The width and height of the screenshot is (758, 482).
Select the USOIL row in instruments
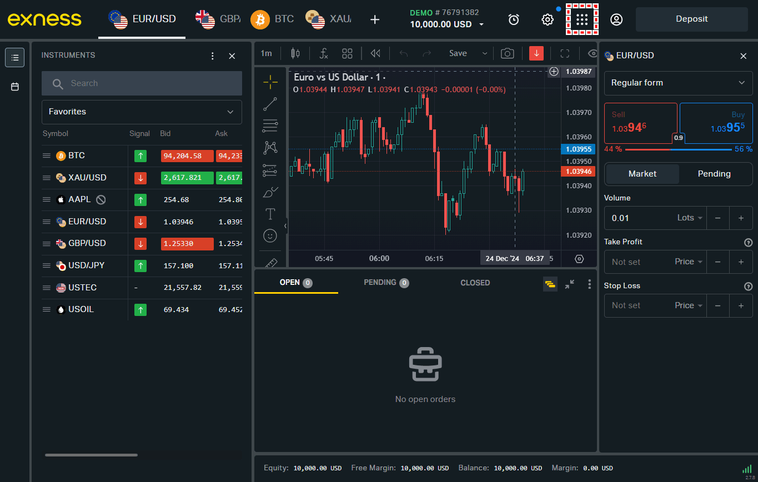(142, 309)
